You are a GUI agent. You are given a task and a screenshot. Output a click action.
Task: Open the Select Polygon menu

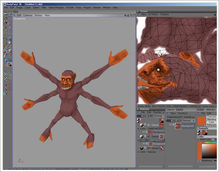coord(56,7)
